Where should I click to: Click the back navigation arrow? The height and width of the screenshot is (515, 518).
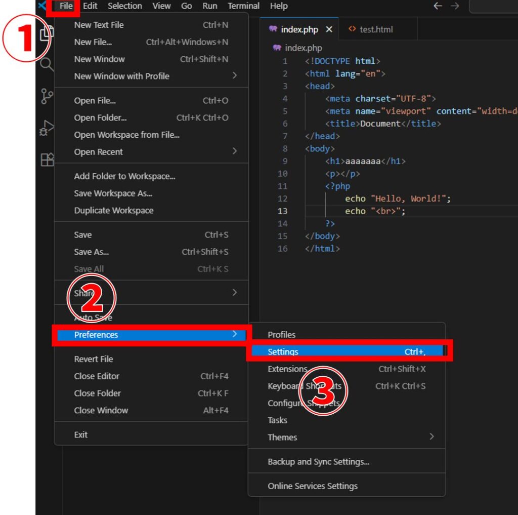439,6
